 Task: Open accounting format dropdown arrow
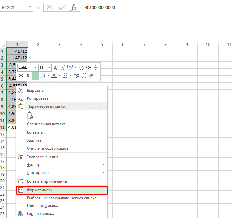pos(75,68)
